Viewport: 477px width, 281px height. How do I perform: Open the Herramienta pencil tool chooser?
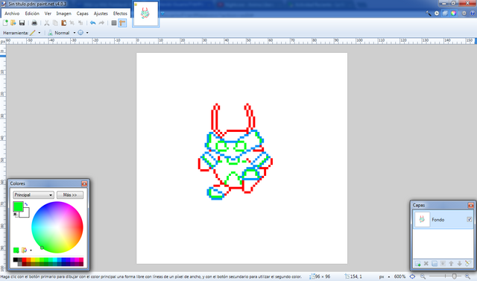click(x=35, y=33)
